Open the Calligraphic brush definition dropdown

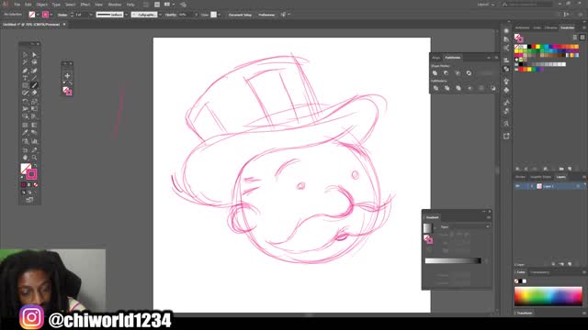tap(160, 15)
